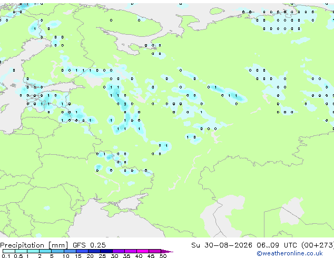The height and width of the screenshot is (258, 334).
Task: Click the 0.5–1 mm legend swatch
Action: [21, 251]
